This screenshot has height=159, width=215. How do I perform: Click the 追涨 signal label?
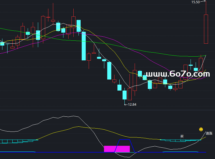click(x=209, y=133)
